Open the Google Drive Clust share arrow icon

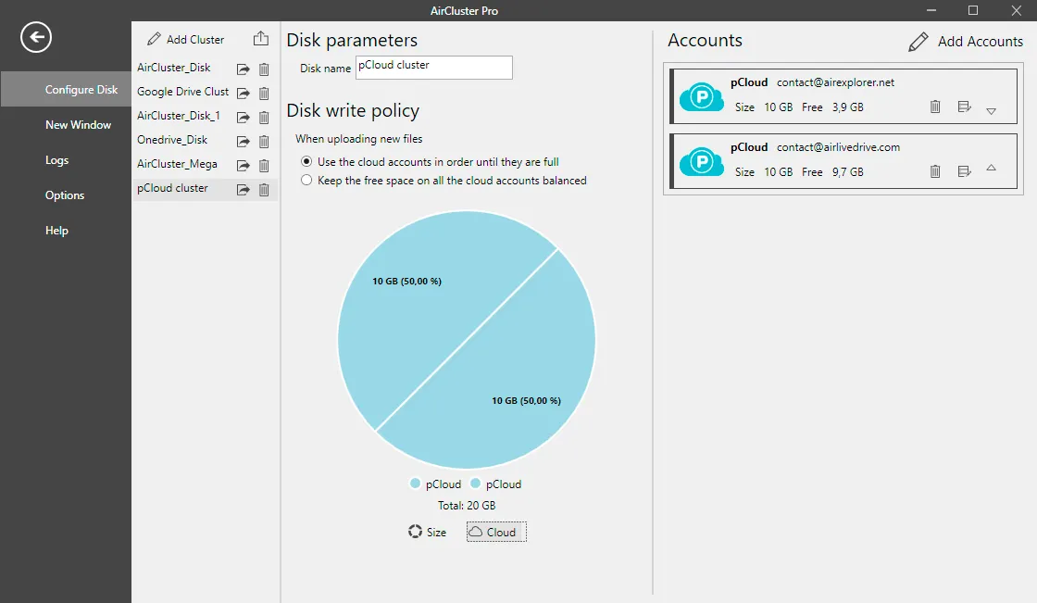(244, 94)
